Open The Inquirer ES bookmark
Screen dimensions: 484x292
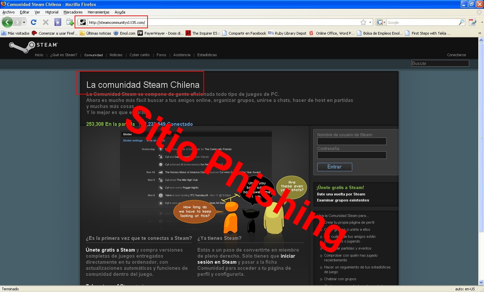point(203,33)
